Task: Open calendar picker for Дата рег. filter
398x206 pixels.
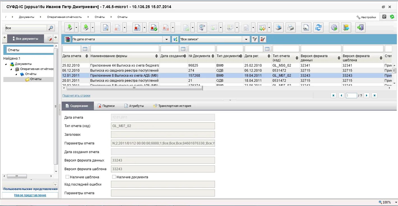Action: [x=267, y=49]
